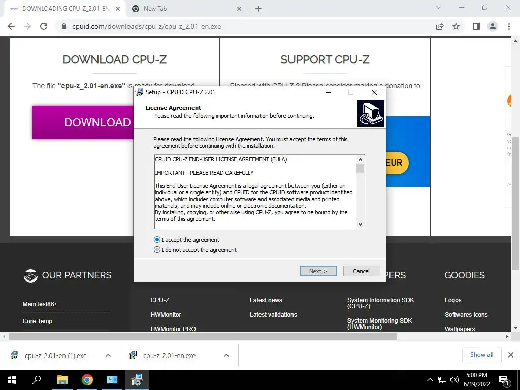Open the HWMonitor footer link
The image size is (520, 390).
(166, 314)
